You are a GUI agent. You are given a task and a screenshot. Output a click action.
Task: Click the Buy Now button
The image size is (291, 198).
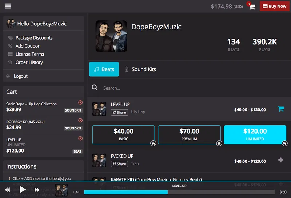coord(275,6)
